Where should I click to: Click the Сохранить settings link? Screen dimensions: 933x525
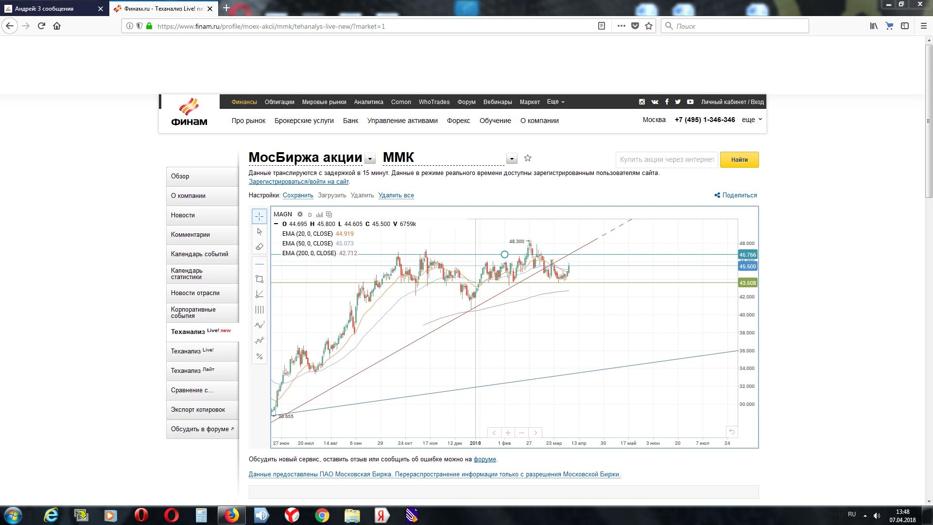click(x=298, y=195)
